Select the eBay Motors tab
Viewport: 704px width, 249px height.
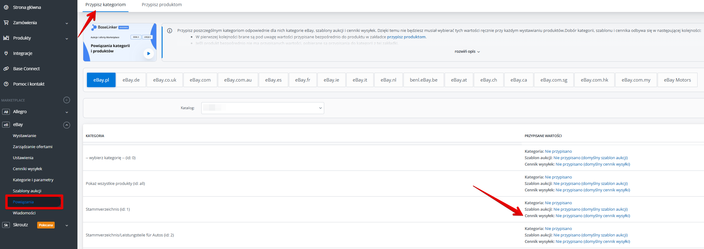[x=677, y=80]
